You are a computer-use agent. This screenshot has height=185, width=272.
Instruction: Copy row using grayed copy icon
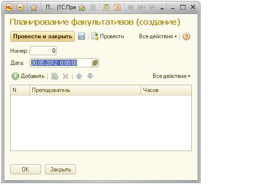click(55, 76)
